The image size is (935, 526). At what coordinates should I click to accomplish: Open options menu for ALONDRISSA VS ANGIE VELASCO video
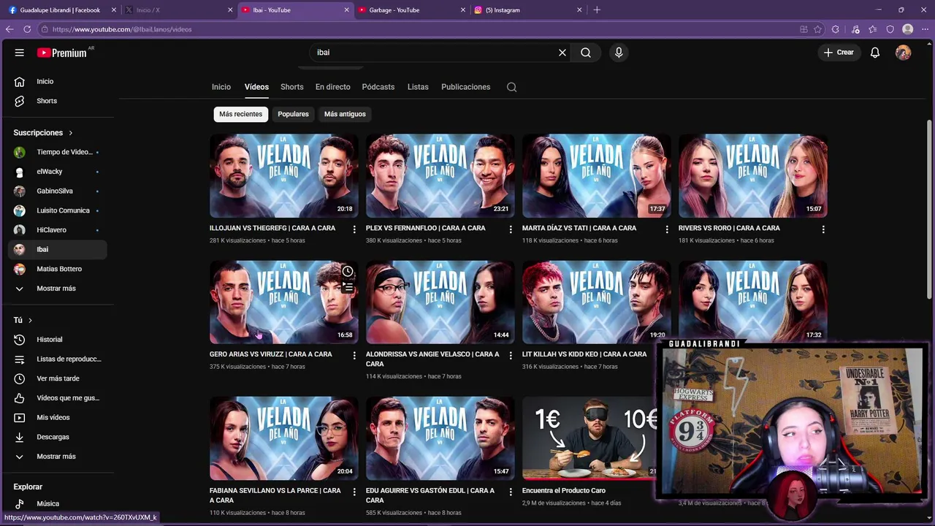[511, 356]
